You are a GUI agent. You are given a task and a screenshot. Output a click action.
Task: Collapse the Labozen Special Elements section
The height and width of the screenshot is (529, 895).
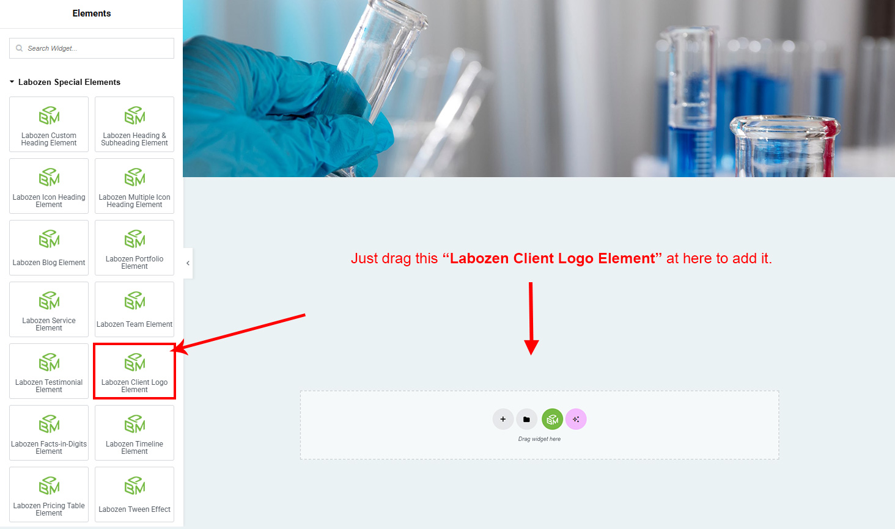tap(65, 82)
